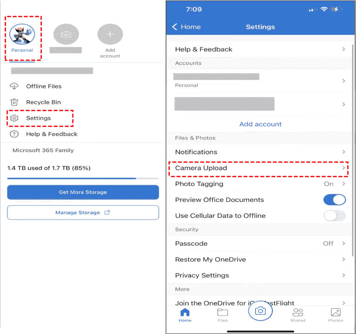Open Restore My OneDrive chevron
This screenshot has height=334, width=356.
(343, 260)
